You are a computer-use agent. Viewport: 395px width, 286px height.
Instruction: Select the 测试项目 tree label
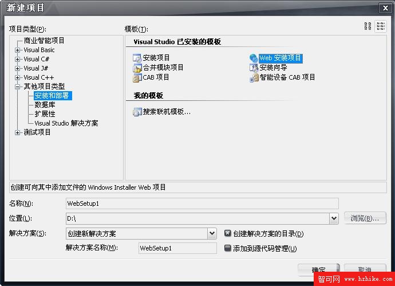[x=37, y=132]
